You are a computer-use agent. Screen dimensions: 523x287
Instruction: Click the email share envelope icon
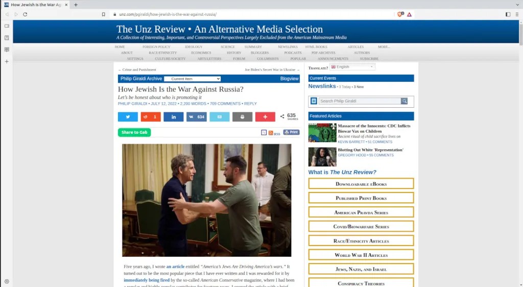pyautogui.click(x=220, y=117)
